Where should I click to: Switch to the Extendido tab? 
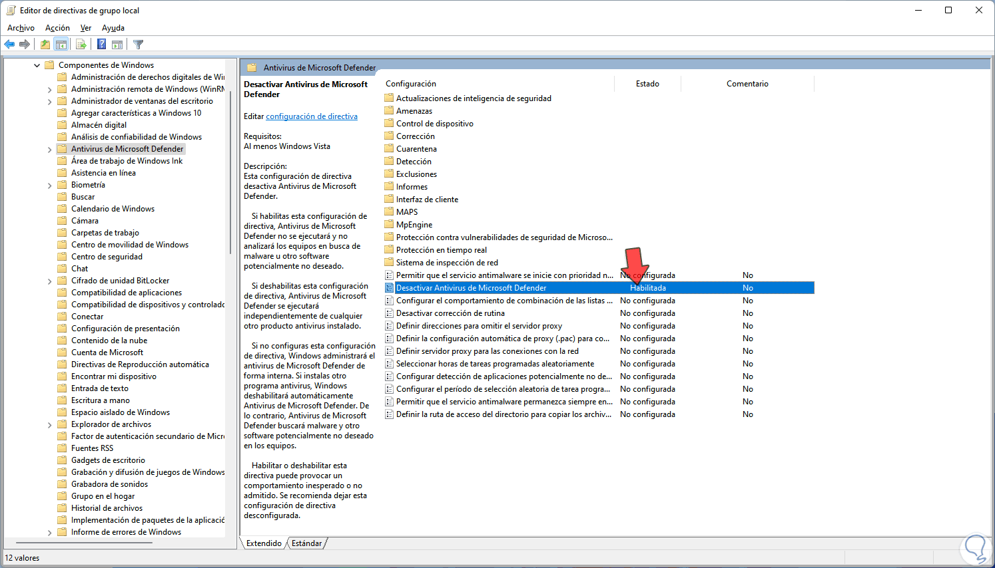pos(264,543)
